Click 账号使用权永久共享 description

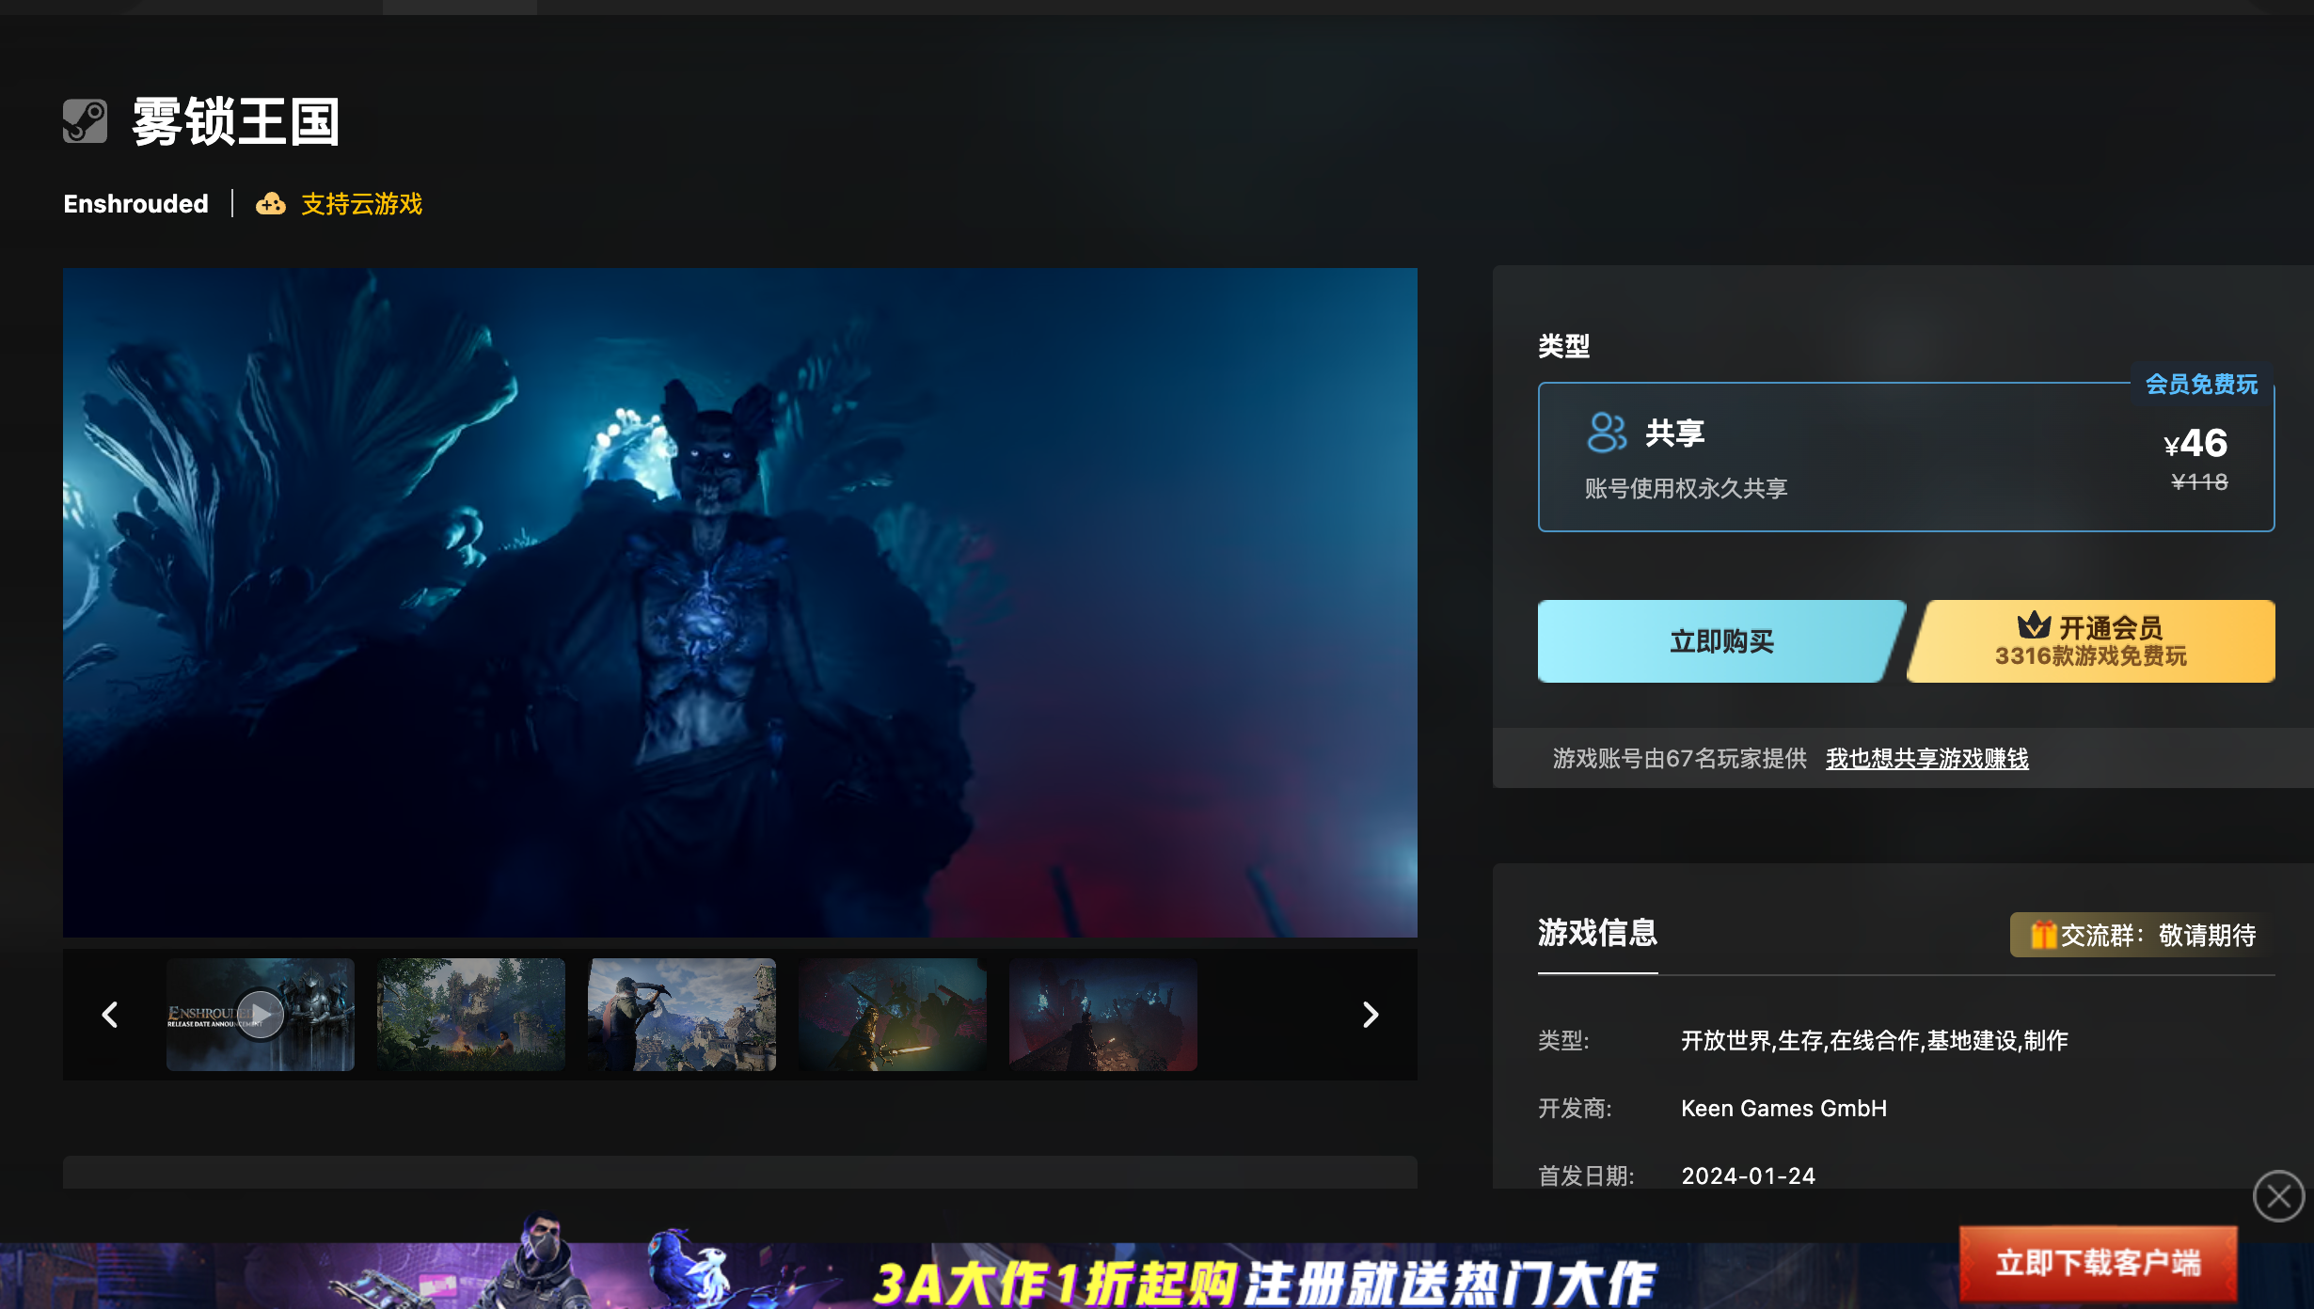tap(1686, 488)
